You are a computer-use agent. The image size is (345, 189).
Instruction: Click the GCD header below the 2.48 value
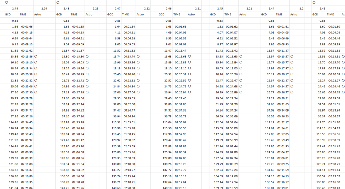click(x=59, y=14)
